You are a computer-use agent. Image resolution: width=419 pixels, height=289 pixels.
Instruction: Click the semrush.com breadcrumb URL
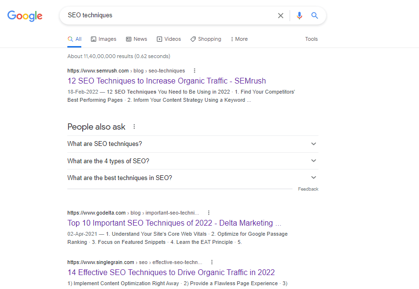(x=126, y=71)
